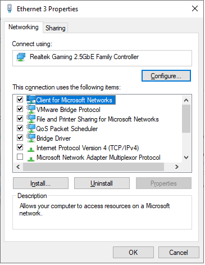Click the Realtek adapter icon under Connect using

coord(21,57)
